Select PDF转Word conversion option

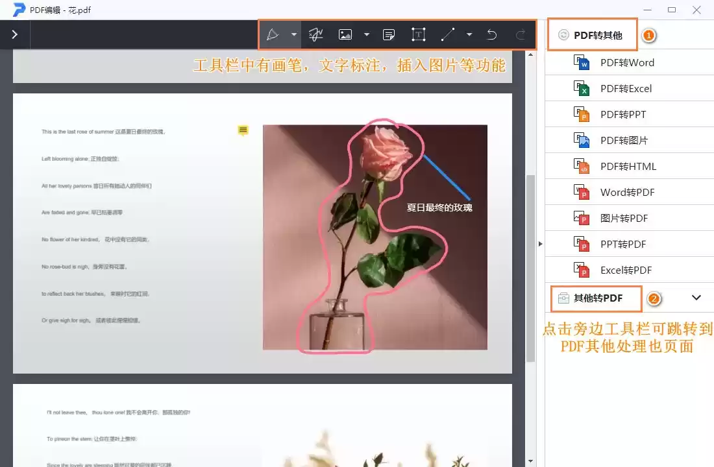pos(627,63)
